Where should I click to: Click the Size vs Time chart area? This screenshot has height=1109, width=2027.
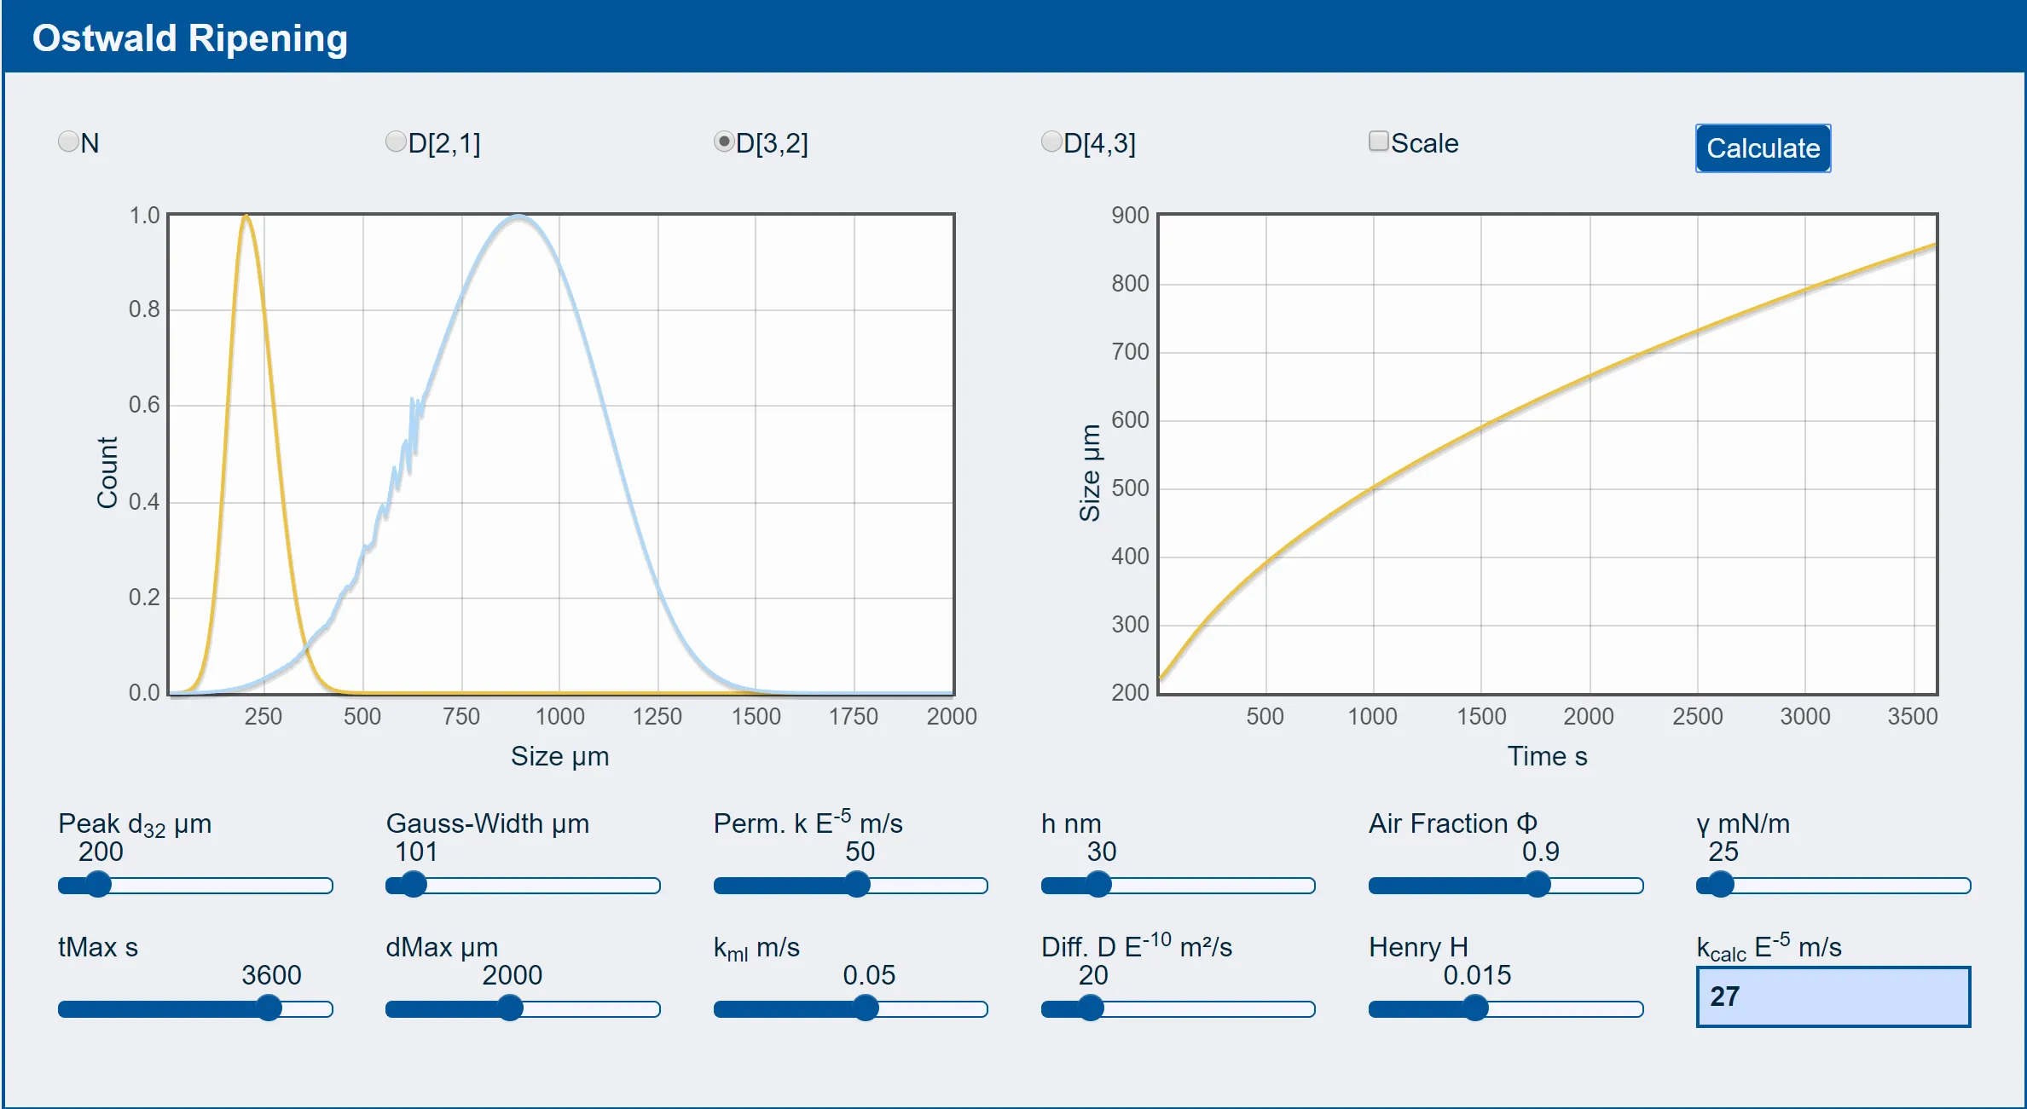1547,454
